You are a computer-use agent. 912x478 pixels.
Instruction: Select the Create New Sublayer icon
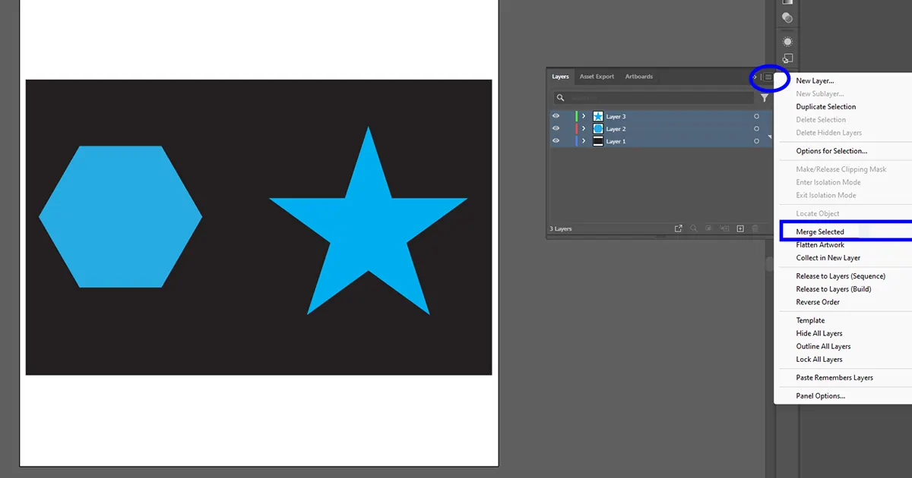[724, 228]
